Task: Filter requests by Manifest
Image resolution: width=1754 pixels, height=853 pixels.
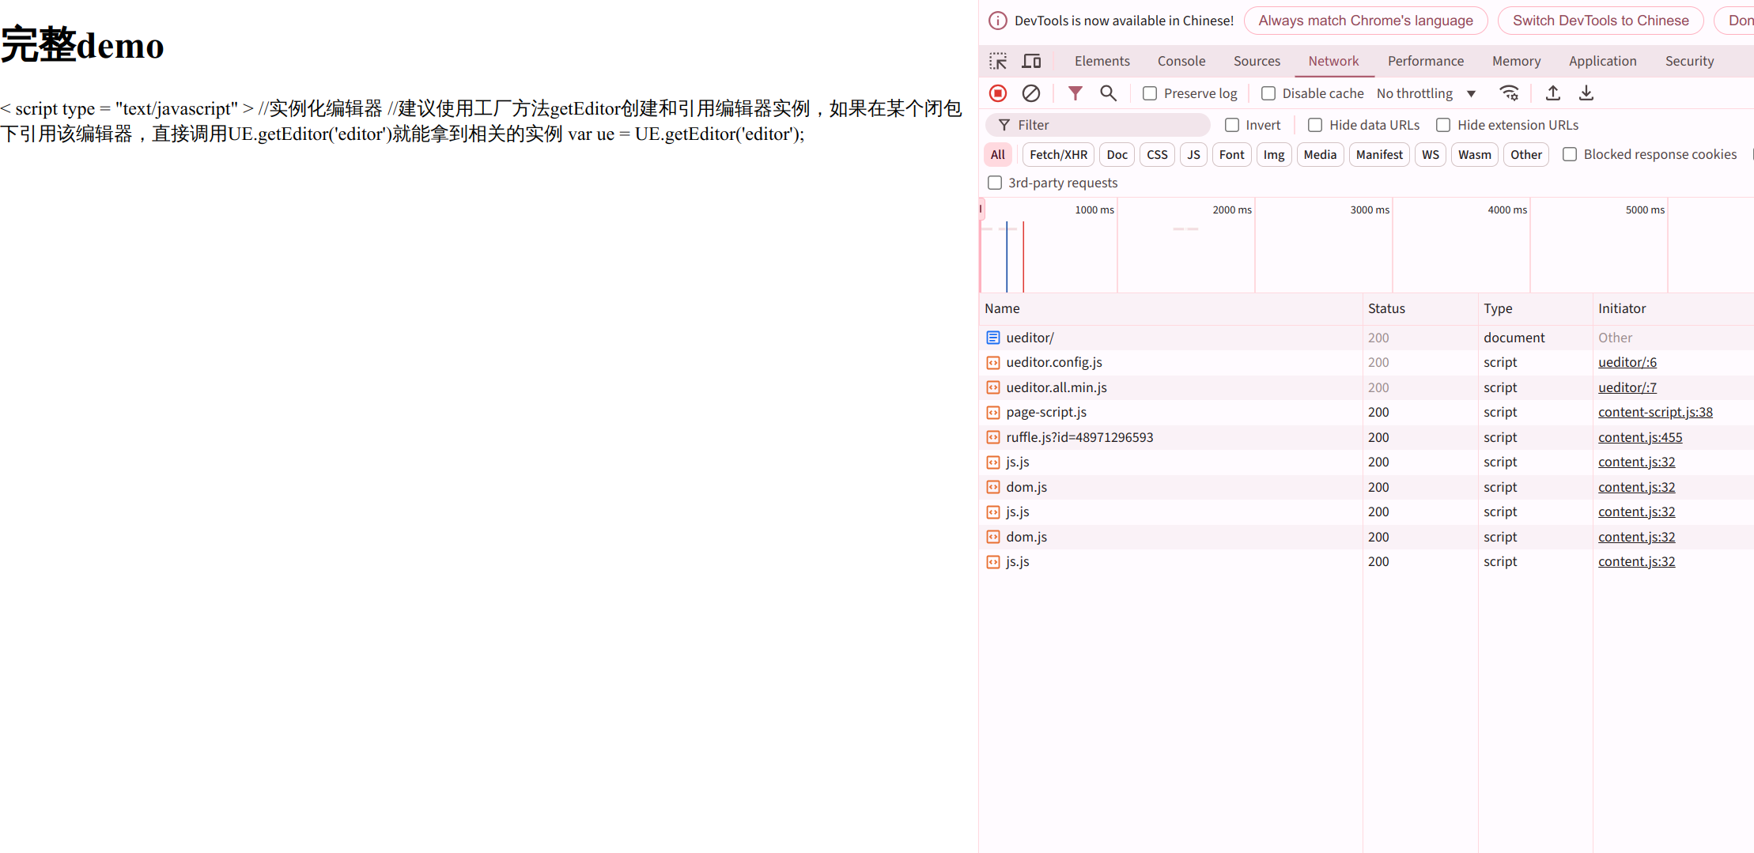Action: click(x=1379, y=154)
